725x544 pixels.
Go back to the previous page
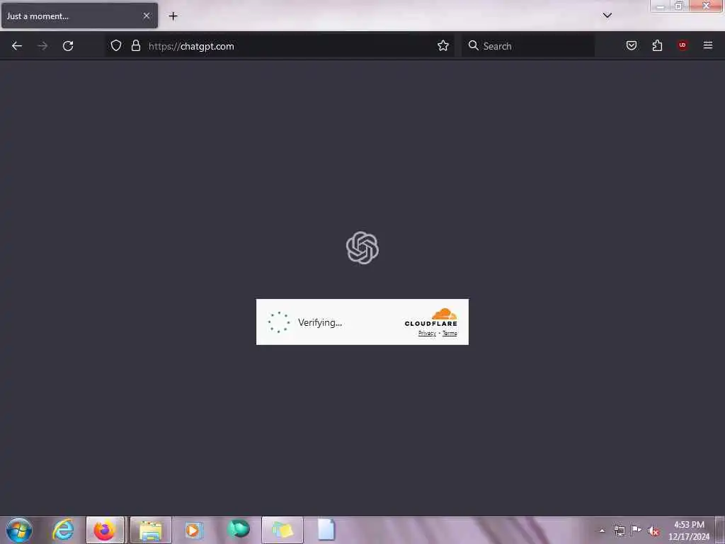(x=17, y=46)
